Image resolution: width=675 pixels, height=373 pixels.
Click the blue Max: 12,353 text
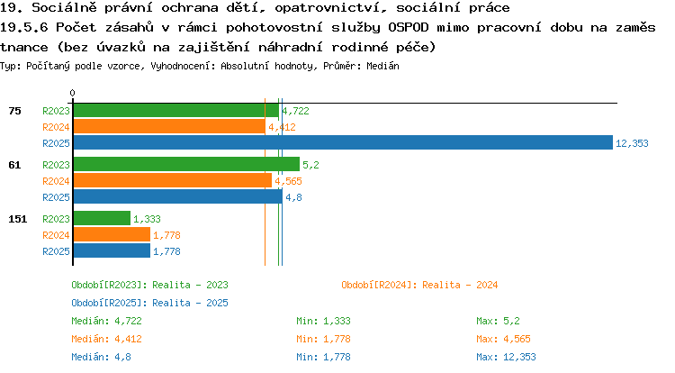coord(506,357)
